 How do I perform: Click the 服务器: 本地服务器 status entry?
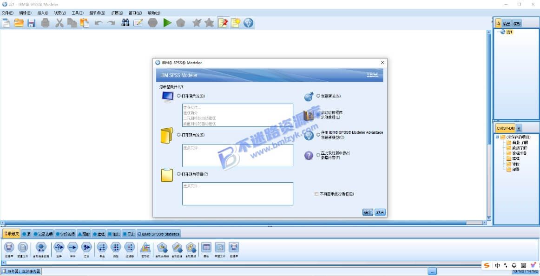click(x=21, y=271)
